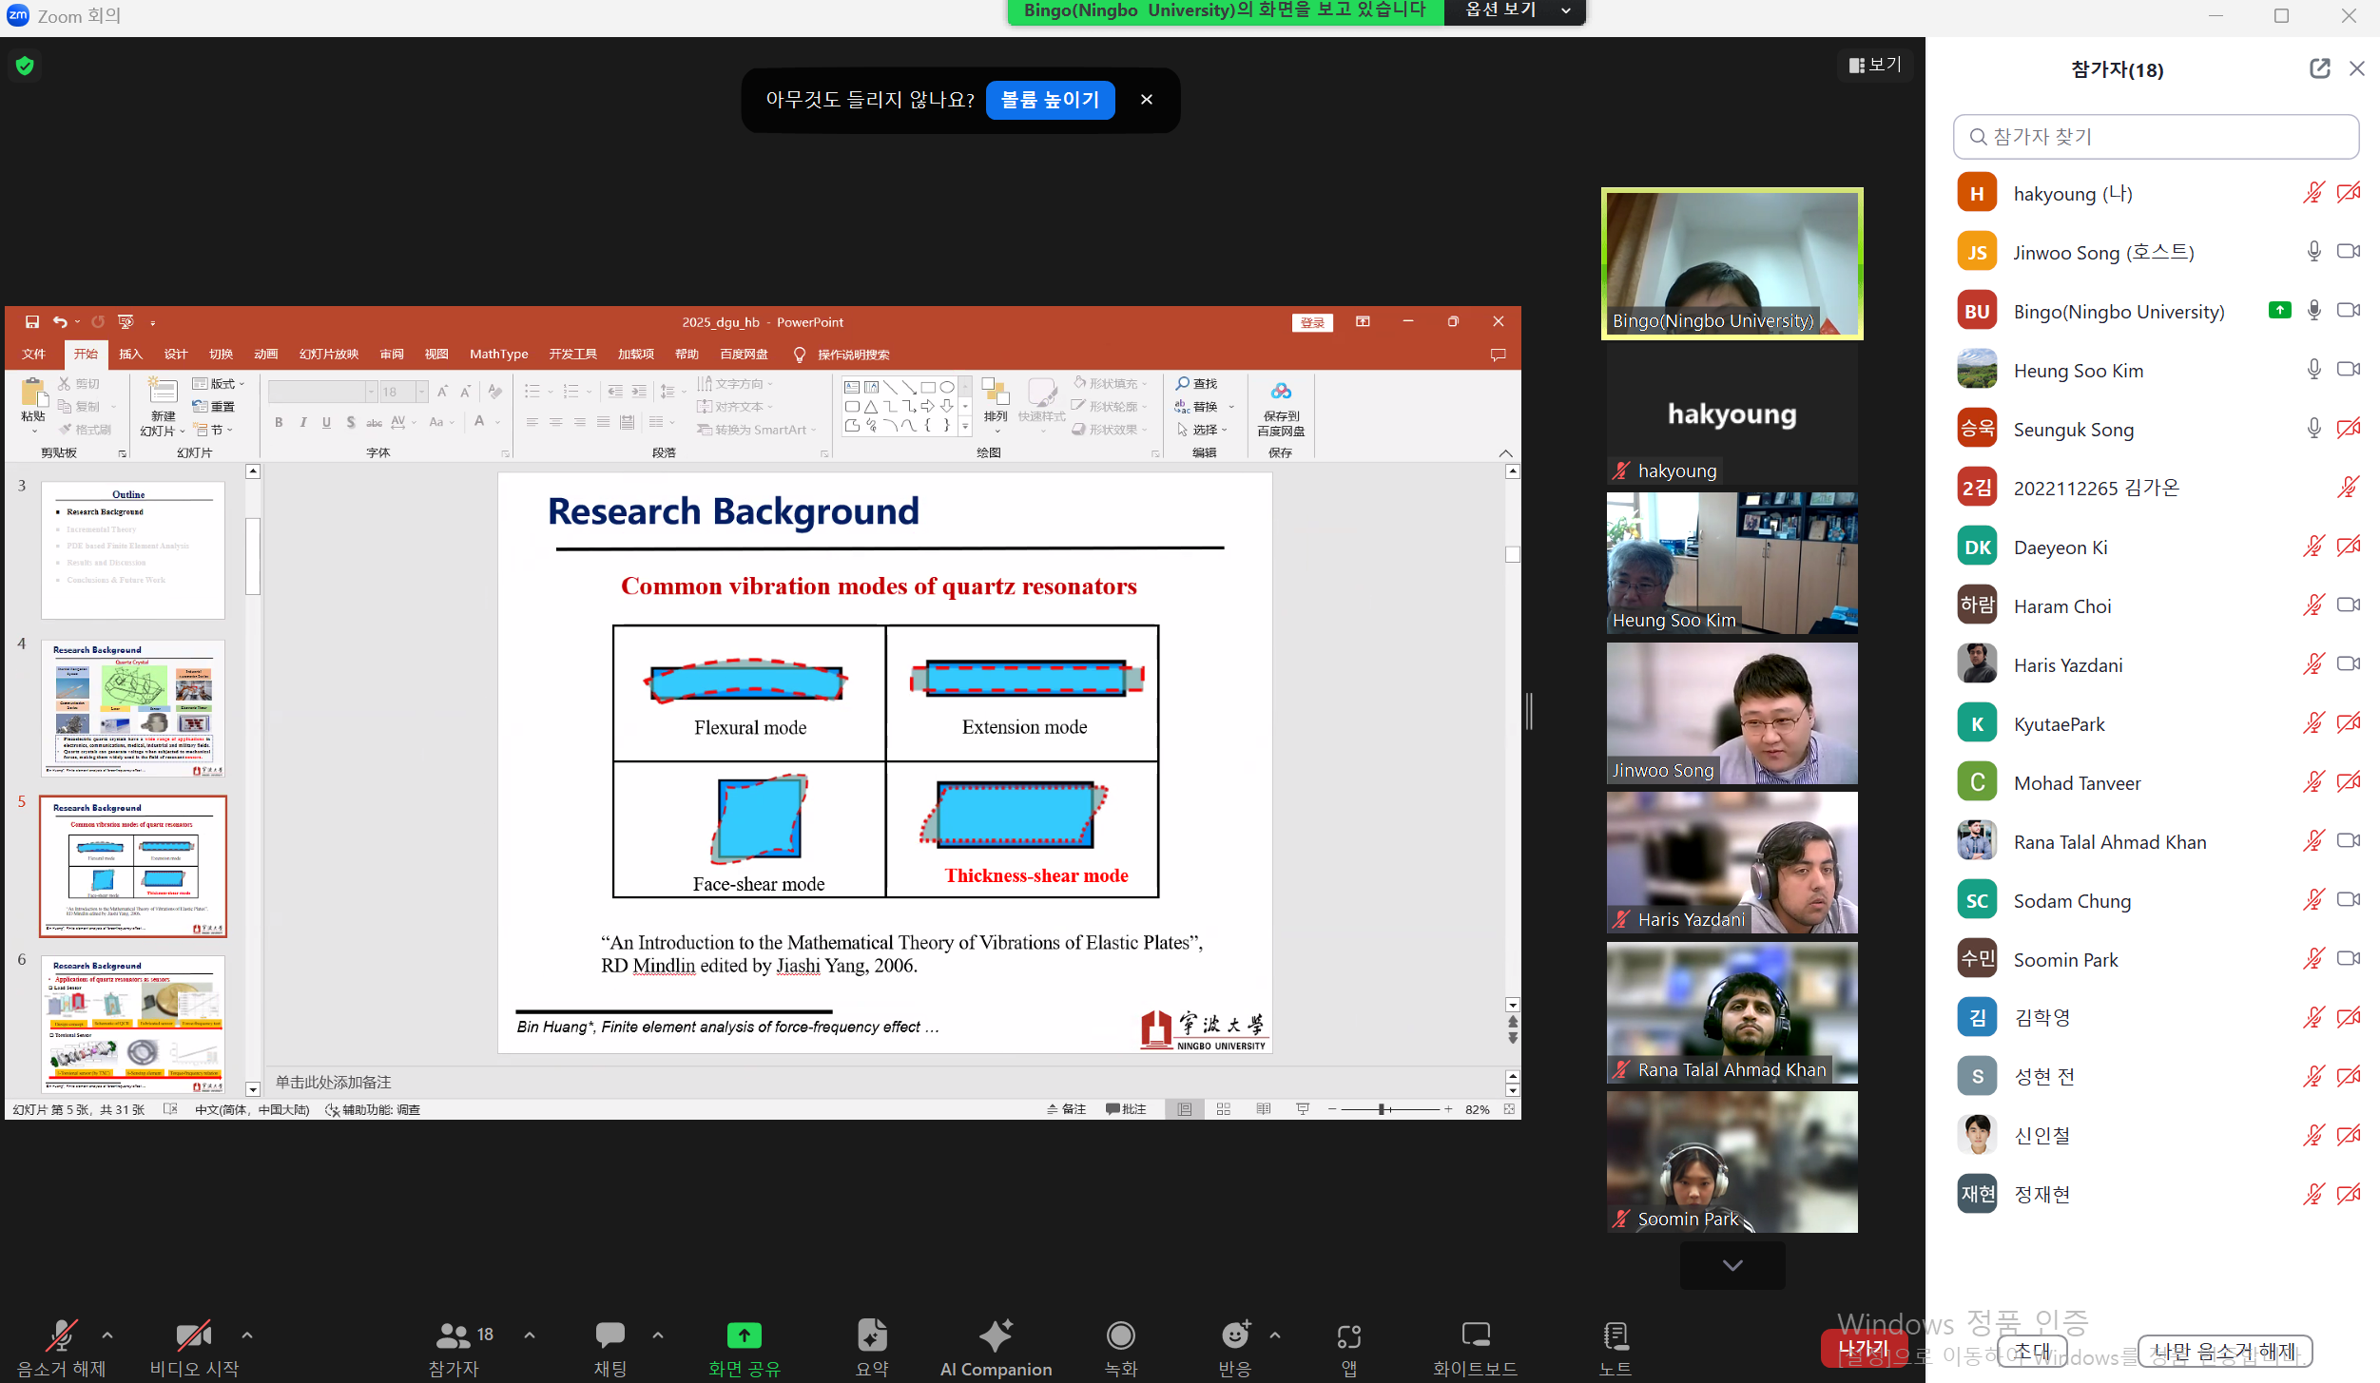Start recording with the record button

[1121, 1347]
